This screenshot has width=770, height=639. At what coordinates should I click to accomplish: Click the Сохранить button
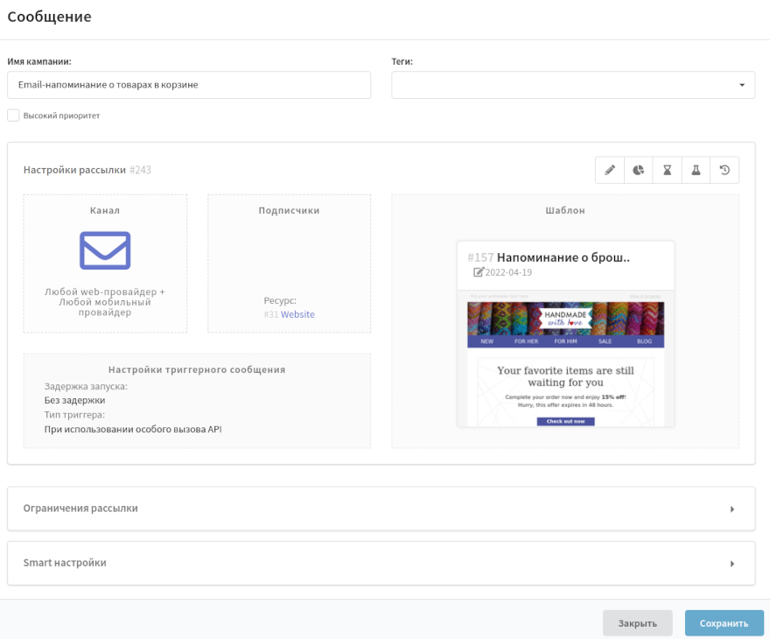pyautogui.click(x=724, y=623)
